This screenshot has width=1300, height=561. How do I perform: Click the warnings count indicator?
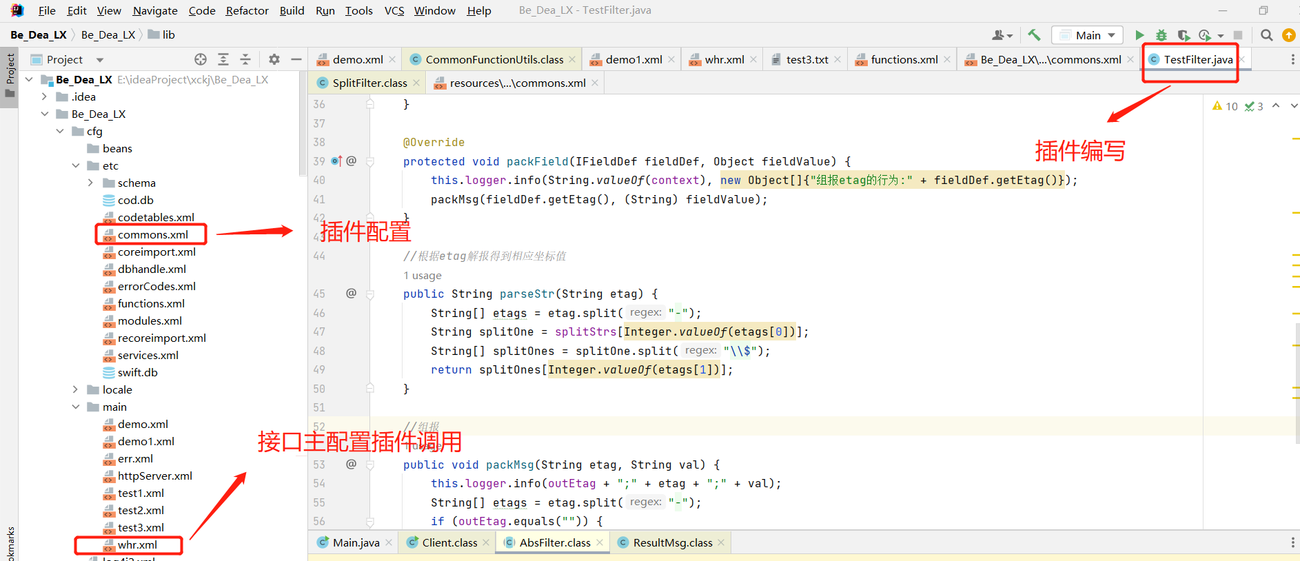pos(1225,106)
